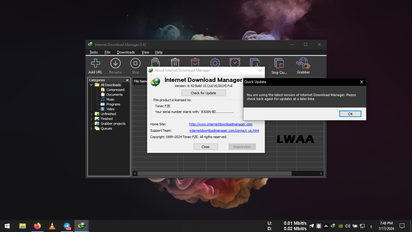Launch VLC media player from taskbar
The image size is (412, 232).
(52, 226)
